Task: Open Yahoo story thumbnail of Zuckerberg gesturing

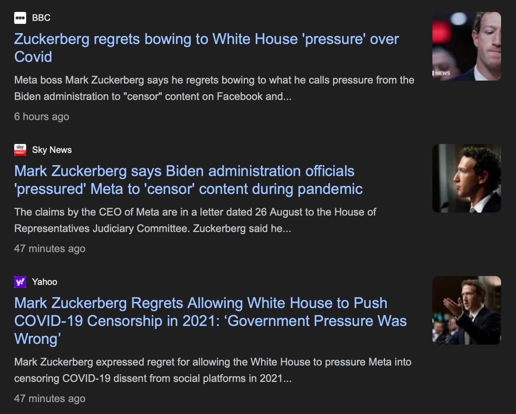Action: (466, 310)
